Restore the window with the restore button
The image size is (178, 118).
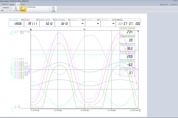pyautogui.click(x=175, y=1)
